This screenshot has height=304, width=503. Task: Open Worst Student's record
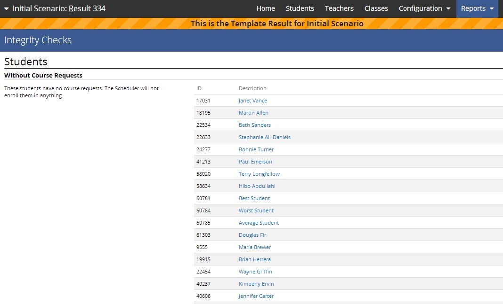coord(256,210)
